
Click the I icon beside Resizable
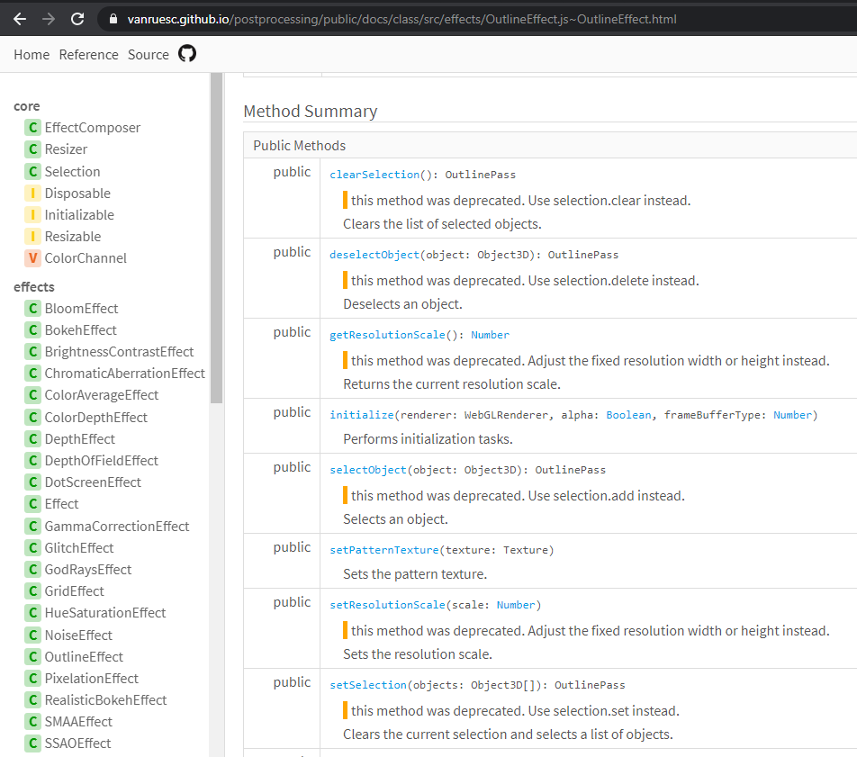[x=32, y=236]
